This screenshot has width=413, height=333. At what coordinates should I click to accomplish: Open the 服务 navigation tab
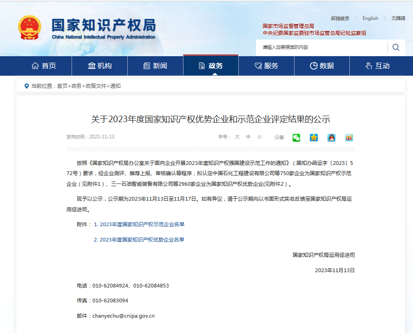(x=266, y=66)
